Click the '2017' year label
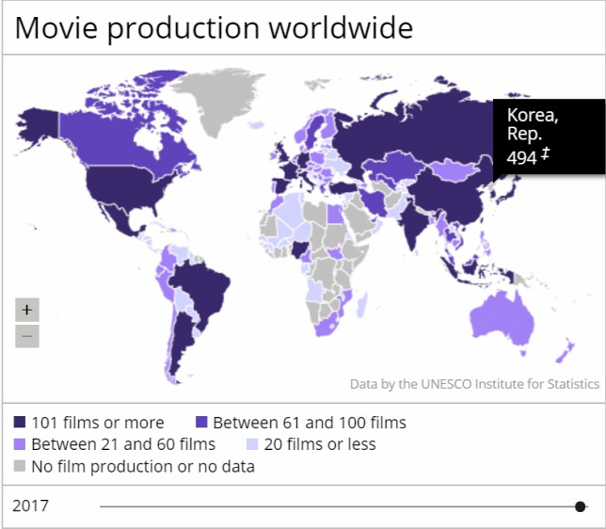606x529 pixels. tap(30, 505)
